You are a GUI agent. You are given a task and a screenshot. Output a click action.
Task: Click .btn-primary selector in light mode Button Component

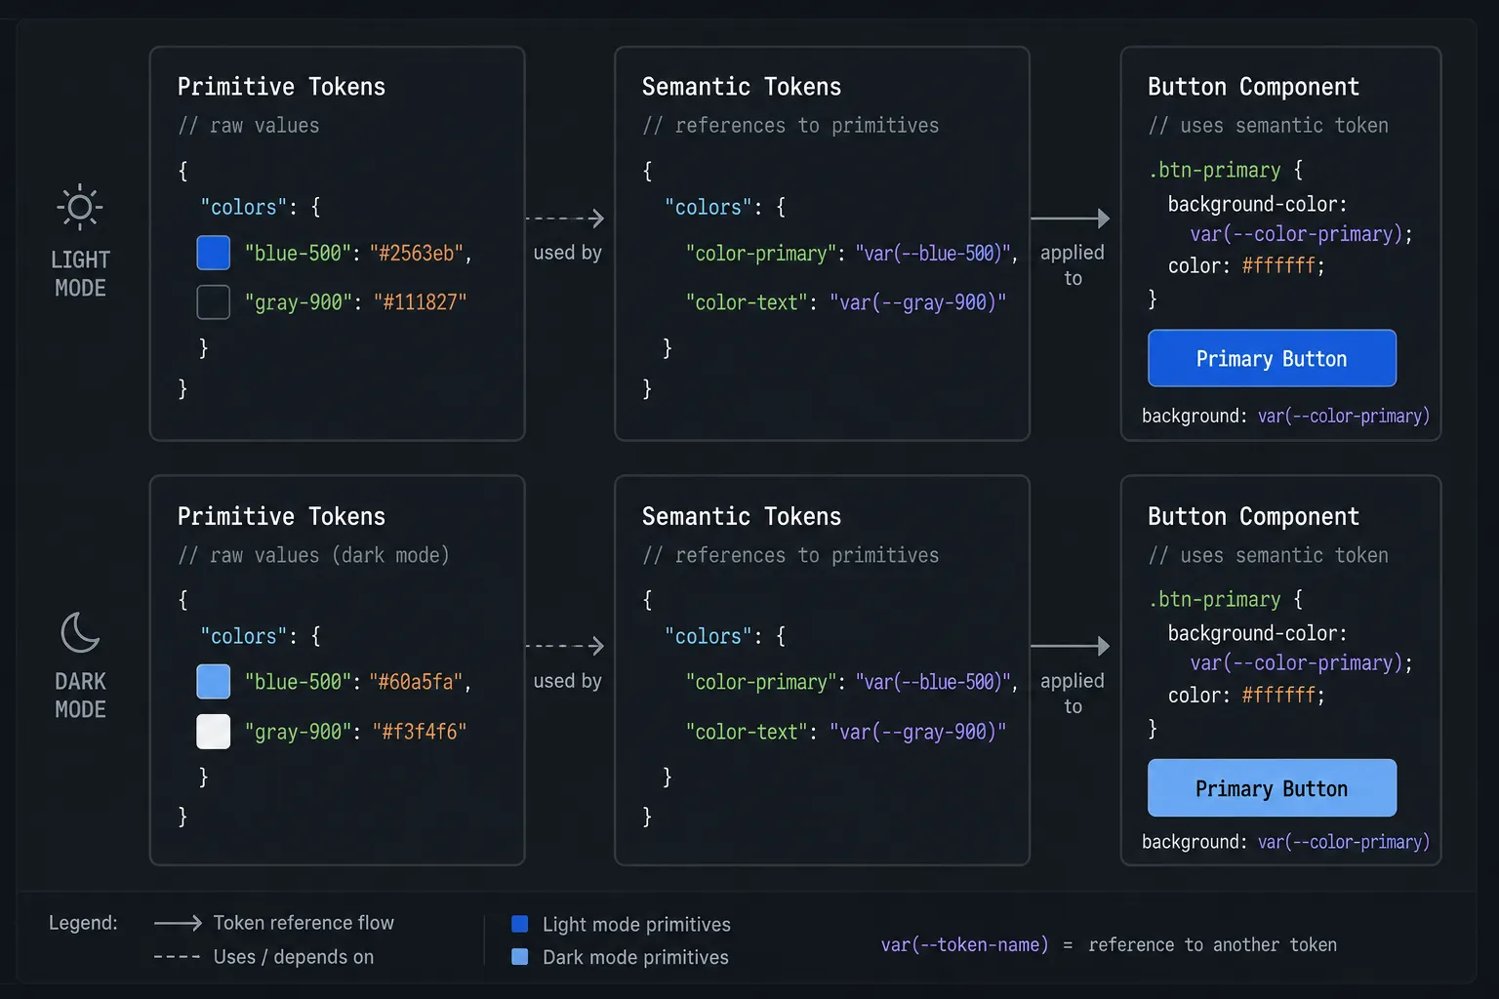click(1215, 170)
